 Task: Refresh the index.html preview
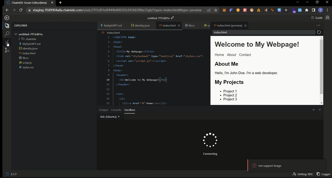point(319,32)
